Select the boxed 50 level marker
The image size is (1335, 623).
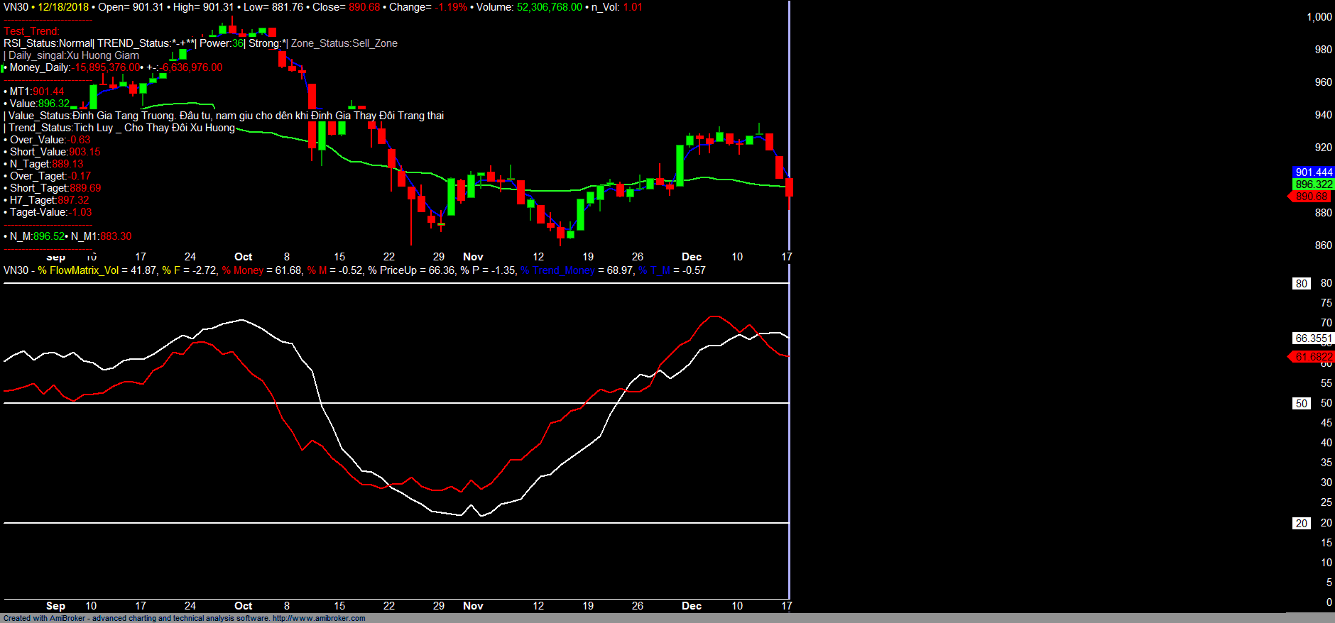[1301, 404]
